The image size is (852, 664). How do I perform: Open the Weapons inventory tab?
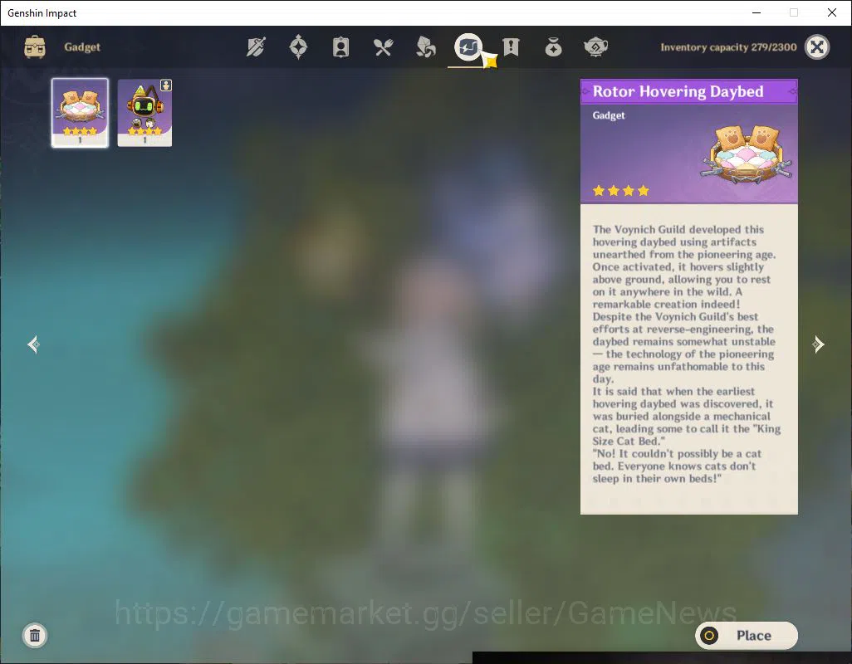pyautogui.click(x=256, y=47)
